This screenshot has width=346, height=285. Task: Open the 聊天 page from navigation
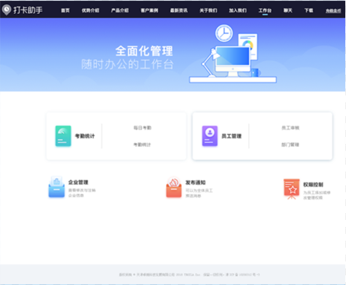pyautogui.click(x=288, y=10)
